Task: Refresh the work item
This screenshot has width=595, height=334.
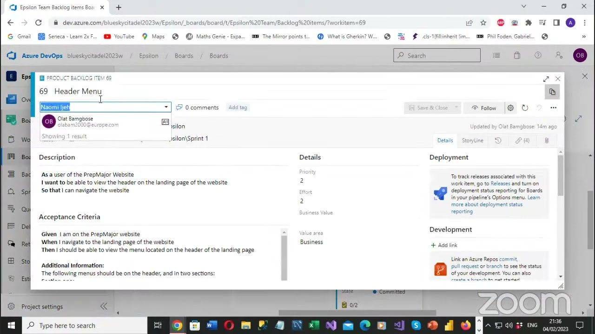Action: tap(525, 108)
